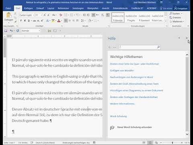
Task: Clear all formatting with the eraser icon
Action: click(x=61, y=15)
